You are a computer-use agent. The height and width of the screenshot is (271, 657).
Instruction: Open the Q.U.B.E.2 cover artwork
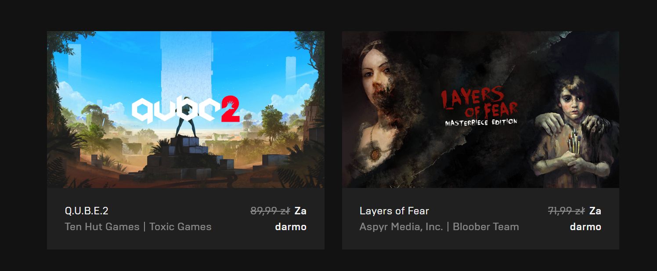pos(186,109)
